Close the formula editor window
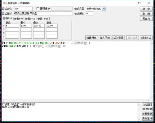This screenshot has height=123, width=155. pos(148,3)
